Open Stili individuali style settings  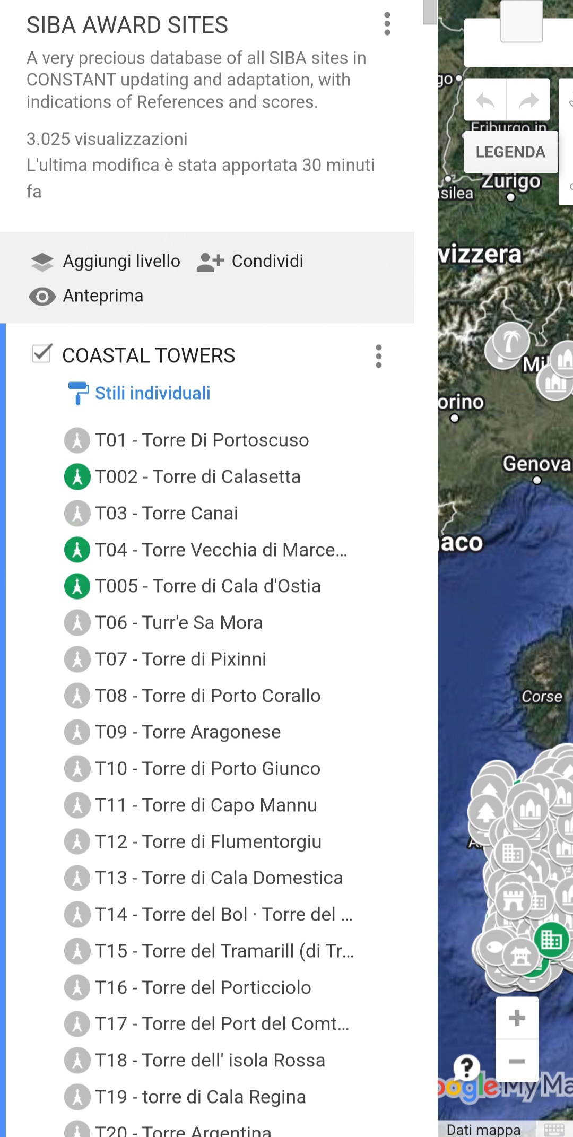point(152,393)
